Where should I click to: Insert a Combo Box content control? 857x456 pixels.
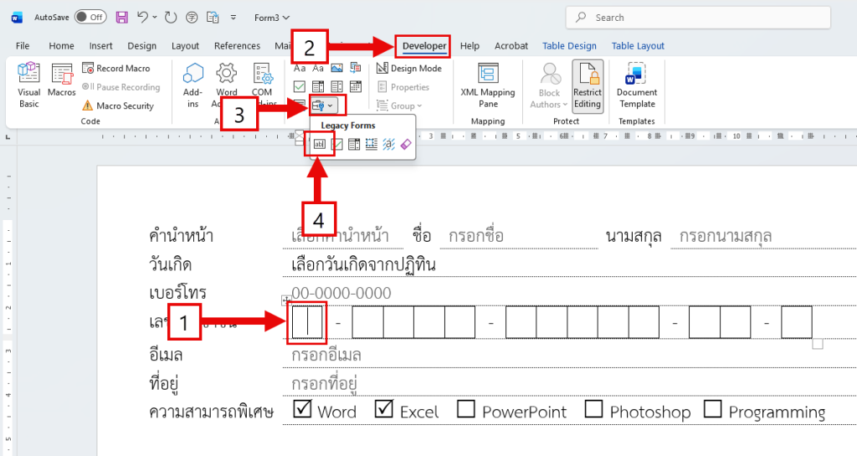click(x=318, y=87)
